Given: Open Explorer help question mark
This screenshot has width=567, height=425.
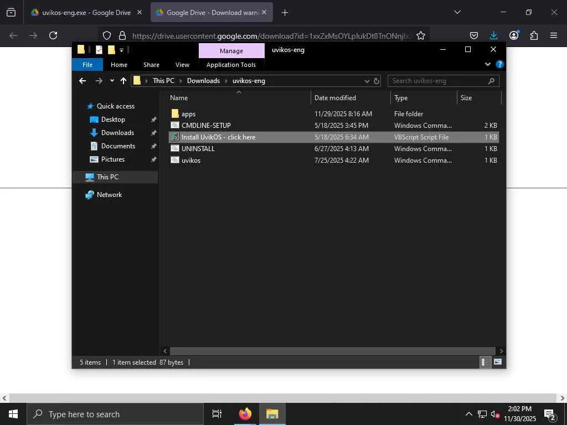Looking at the screenshot, I should (x=500, y=64).
